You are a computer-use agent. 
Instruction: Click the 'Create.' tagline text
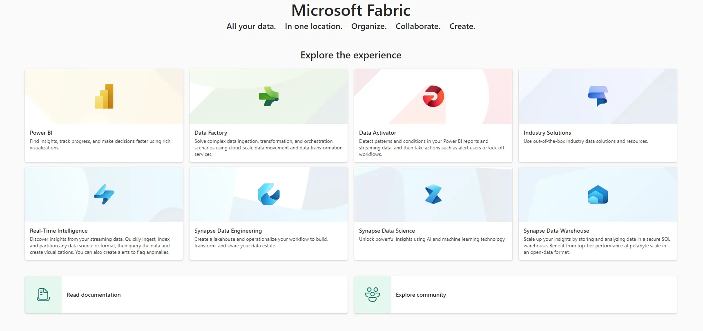click(462, 26)
